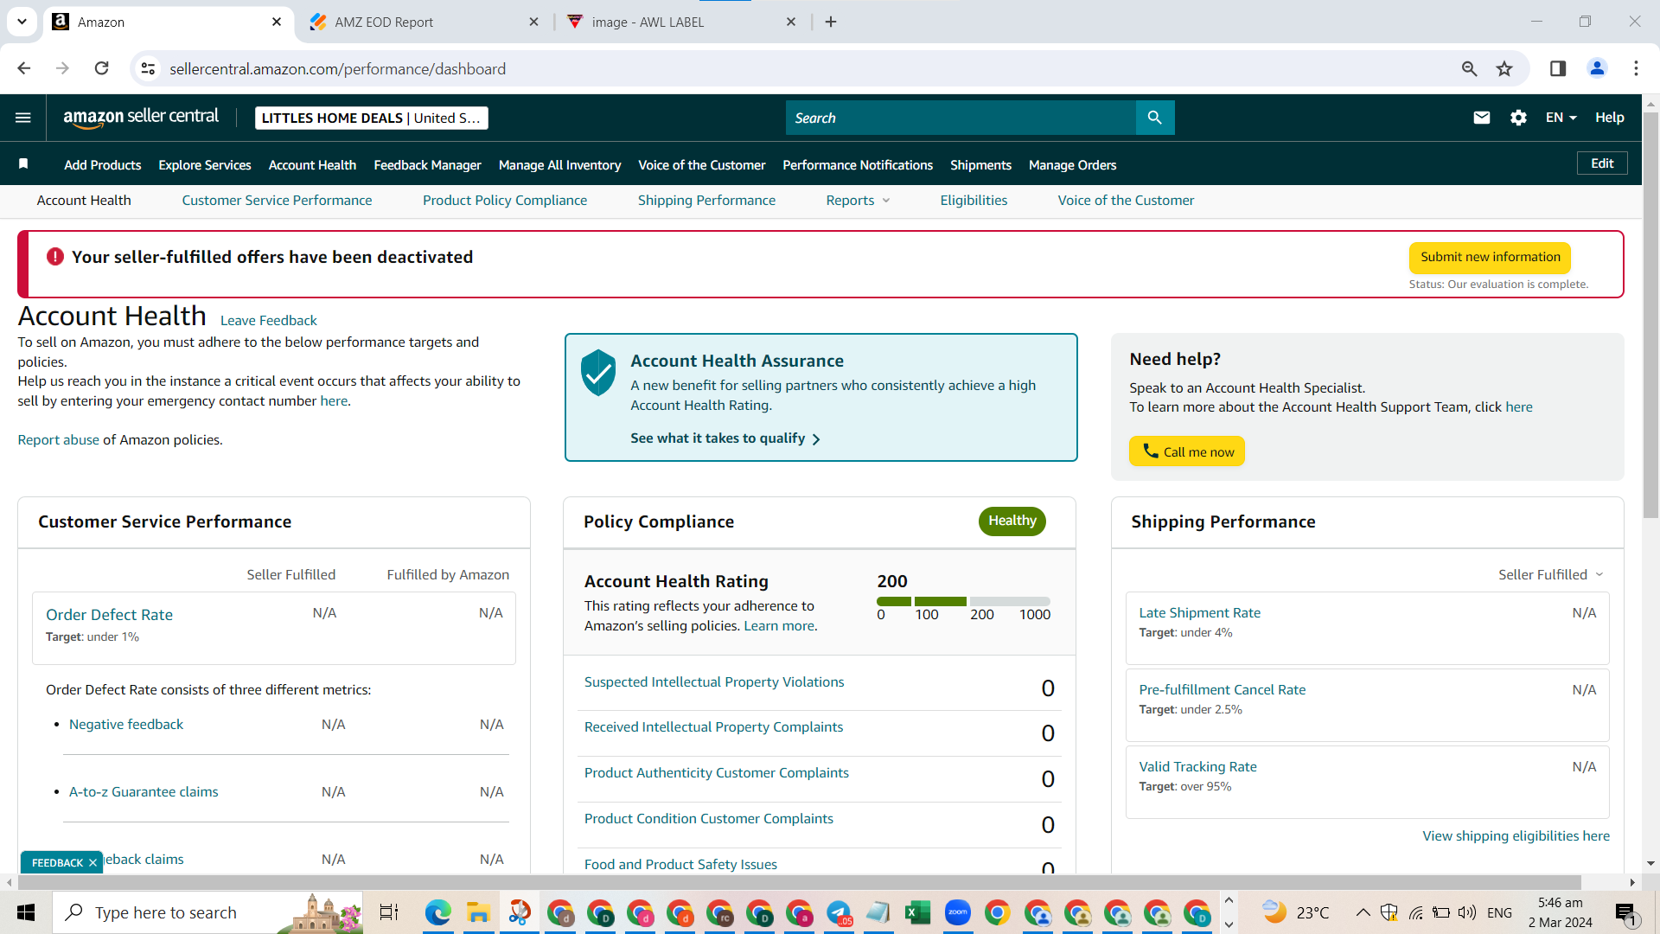
Task: Open the tab search chevron
Action: (22, 22)
